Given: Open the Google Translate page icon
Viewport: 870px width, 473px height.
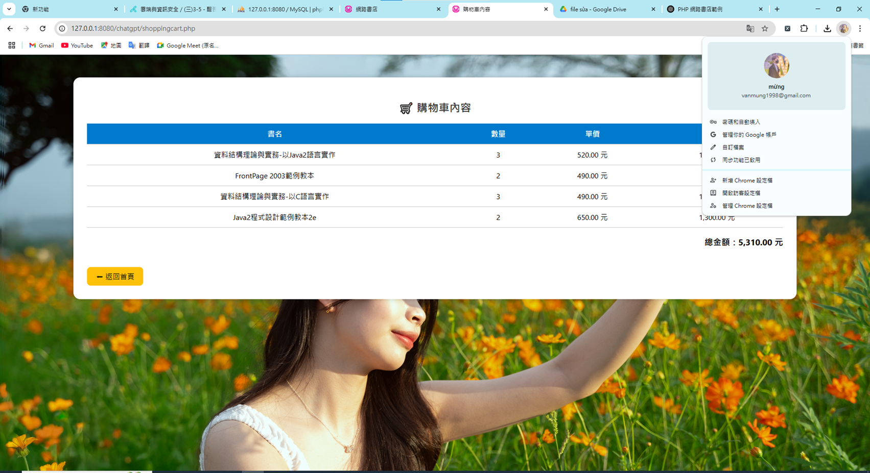Looking at the screenshot, I should click(750, 29).
